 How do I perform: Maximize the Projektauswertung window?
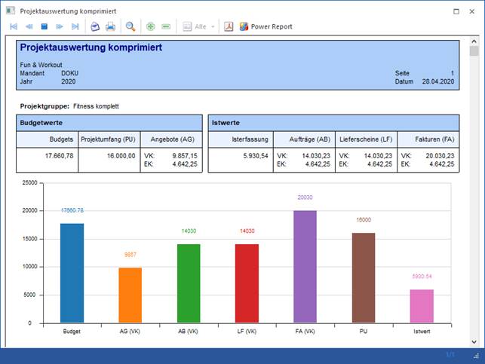point(456,11)
